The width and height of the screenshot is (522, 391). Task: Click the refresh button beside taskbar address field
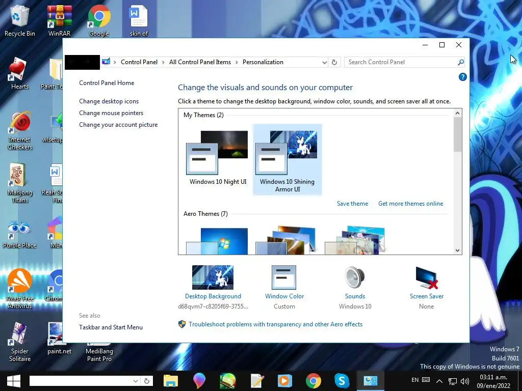tap(146, 381)
